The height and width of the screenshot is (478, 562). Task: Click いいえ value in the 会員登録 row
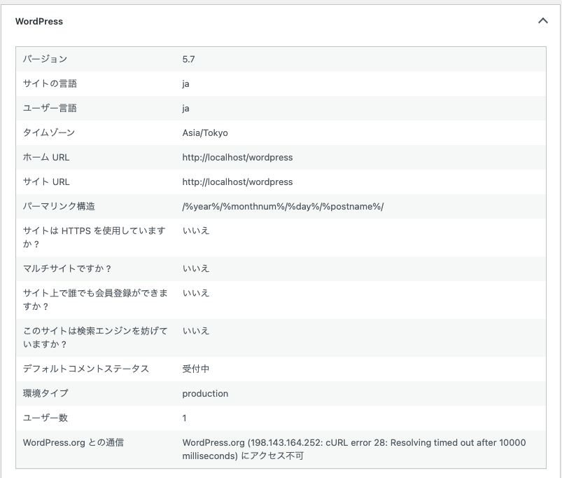pyautogui.click(x=196, y=293)
